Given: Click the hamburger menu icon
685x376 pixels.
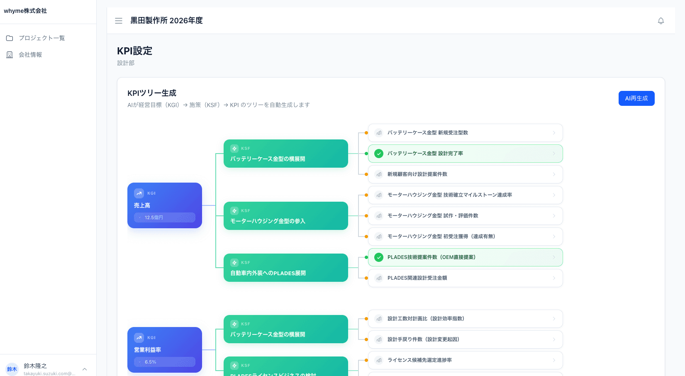Looking at the screenshot, I should pyautogui.click(x=119, y=21).
